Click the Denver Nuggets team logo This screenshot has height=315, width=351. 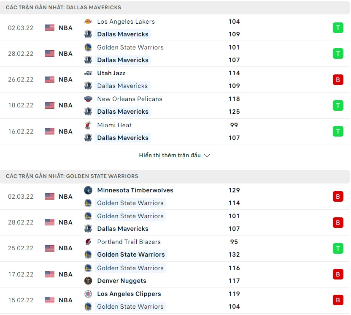[88, 281]
